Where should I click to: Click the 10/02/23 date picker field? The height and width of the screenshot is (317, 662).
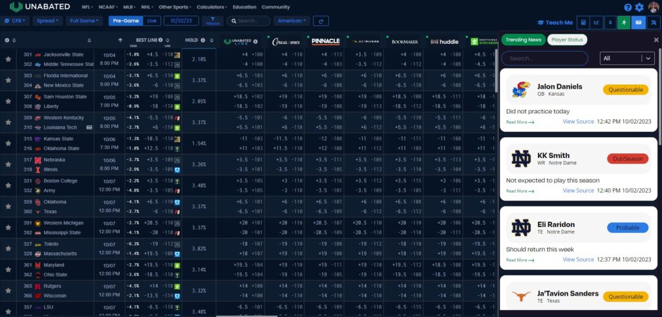pos(181,21)
